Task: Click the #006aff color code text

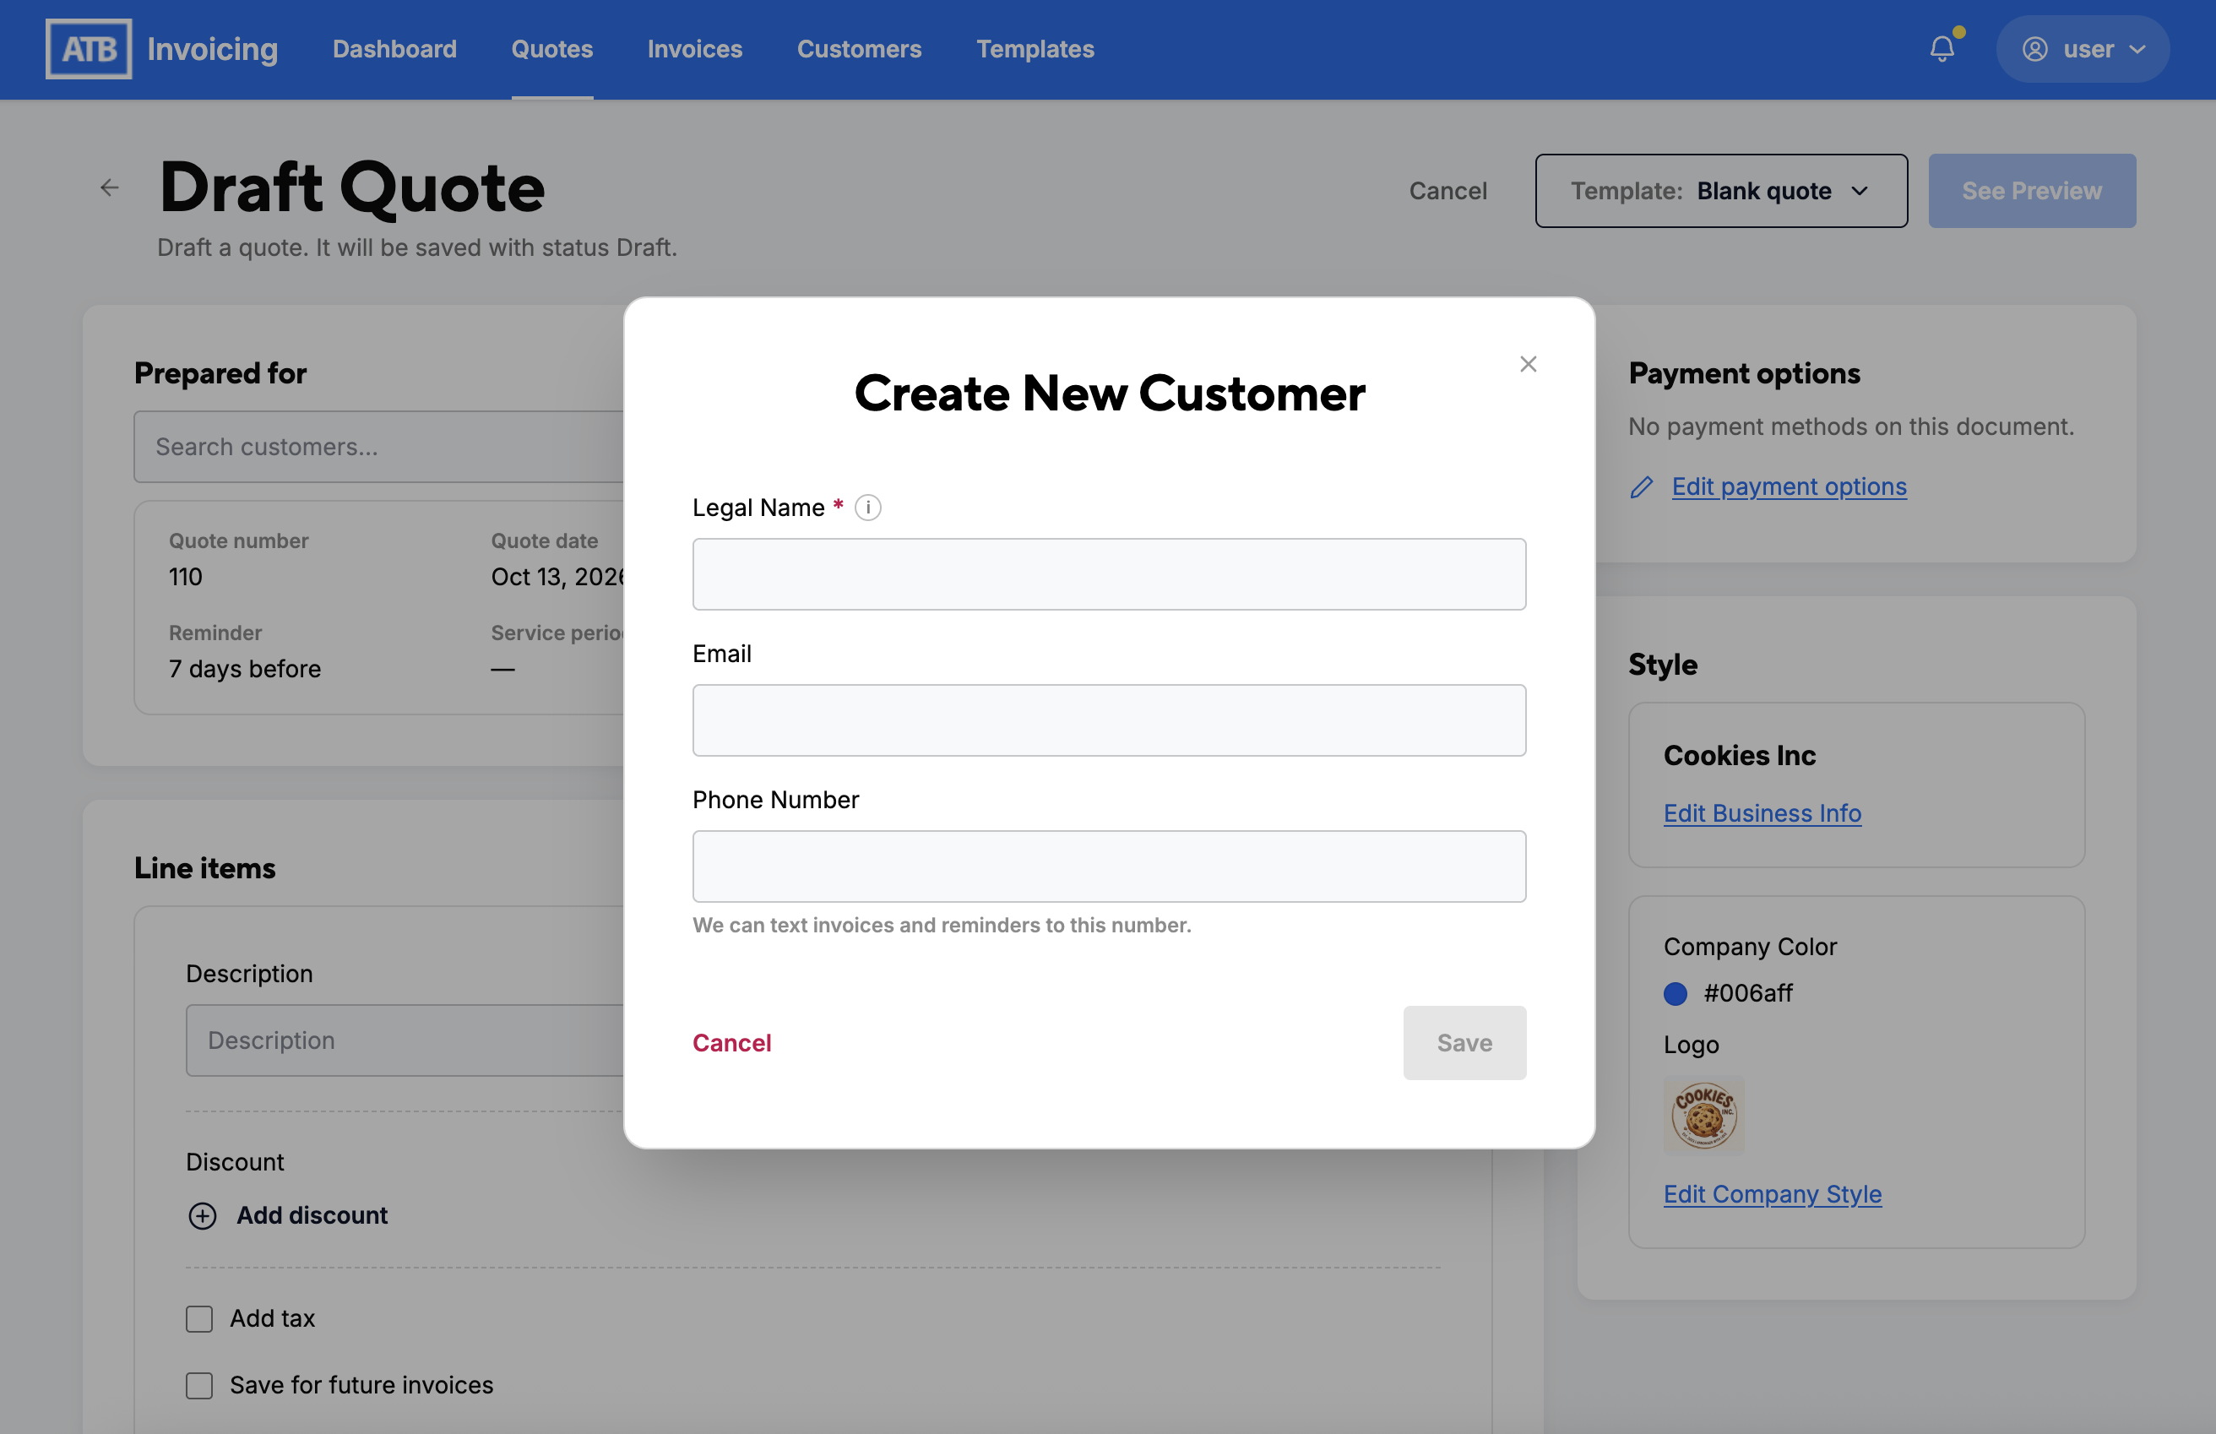Action: point(1747,993)
